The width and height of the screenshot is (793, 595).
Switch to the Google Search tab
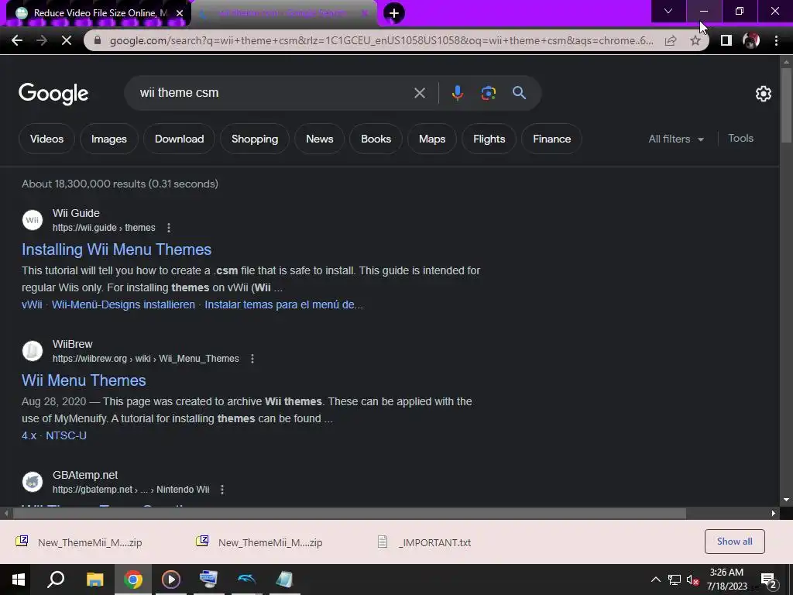coord(283,13)
